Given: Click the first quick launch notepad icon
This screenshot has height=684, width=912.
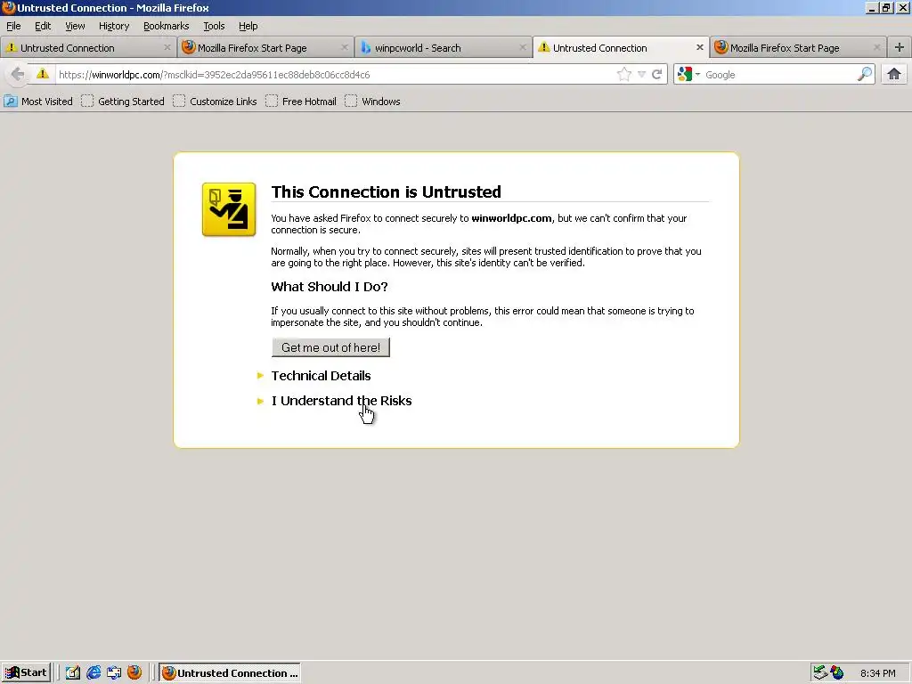Looking at the screenshot, I should pyautogui.click(x=73, y=672).
